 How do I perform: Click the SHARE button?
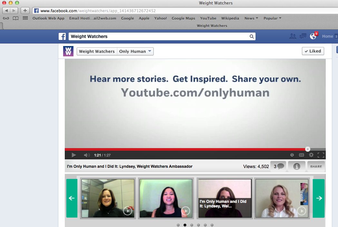click(x=316, y=166)
